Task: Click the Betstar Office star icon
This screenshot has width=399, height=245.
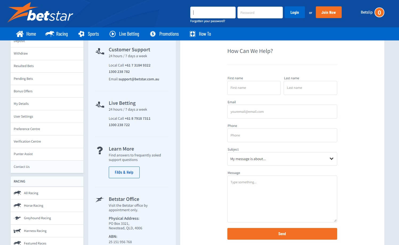Action: click(x=100, y=200)
